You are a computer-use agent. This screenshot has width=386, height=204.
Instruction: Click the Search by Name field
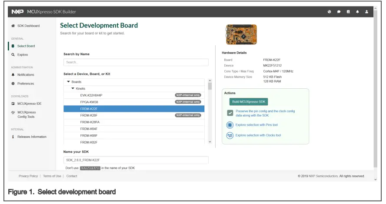point(136,62)
